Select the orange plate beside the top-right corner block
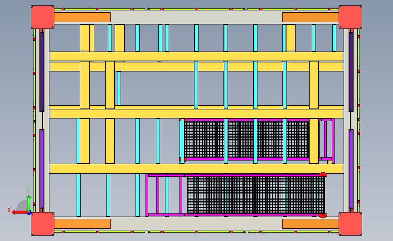This screenshot has width=393, height=241. [x=311, y=17]
